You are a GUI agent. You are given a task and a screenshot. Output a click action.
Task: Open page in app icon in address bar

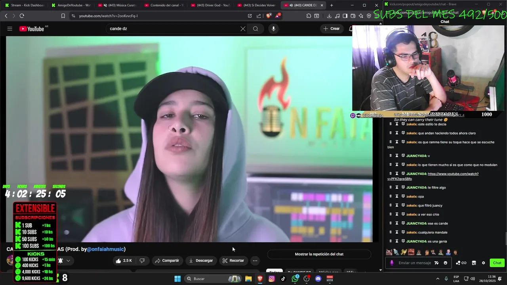click(250, 16)
